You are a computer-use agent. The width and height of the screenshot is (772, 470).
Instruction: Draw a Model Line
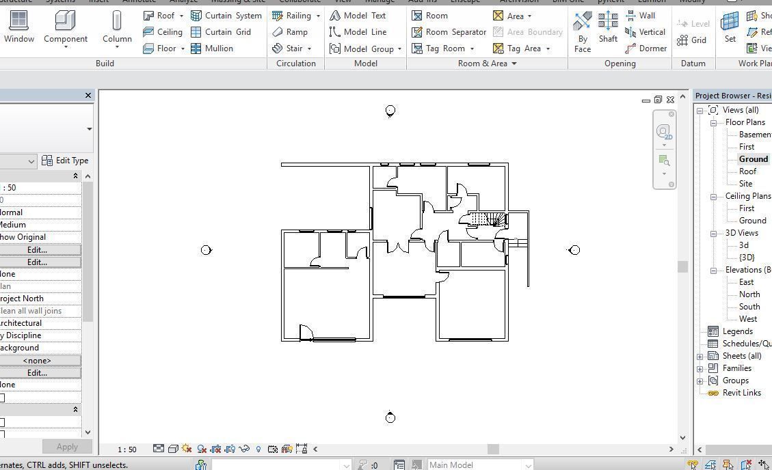pos(358,32)
